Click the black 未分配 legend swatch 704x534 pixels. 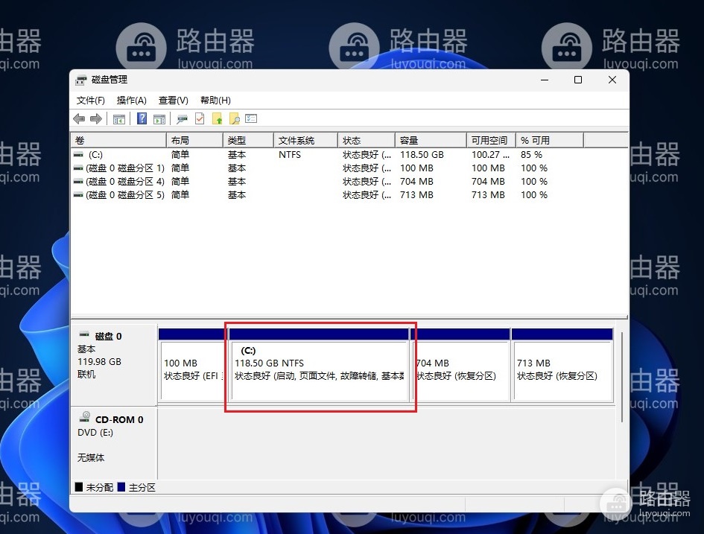(79, 487)
